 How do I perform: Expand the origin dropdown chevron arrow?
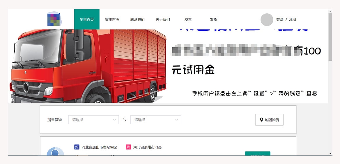[114, 120]
